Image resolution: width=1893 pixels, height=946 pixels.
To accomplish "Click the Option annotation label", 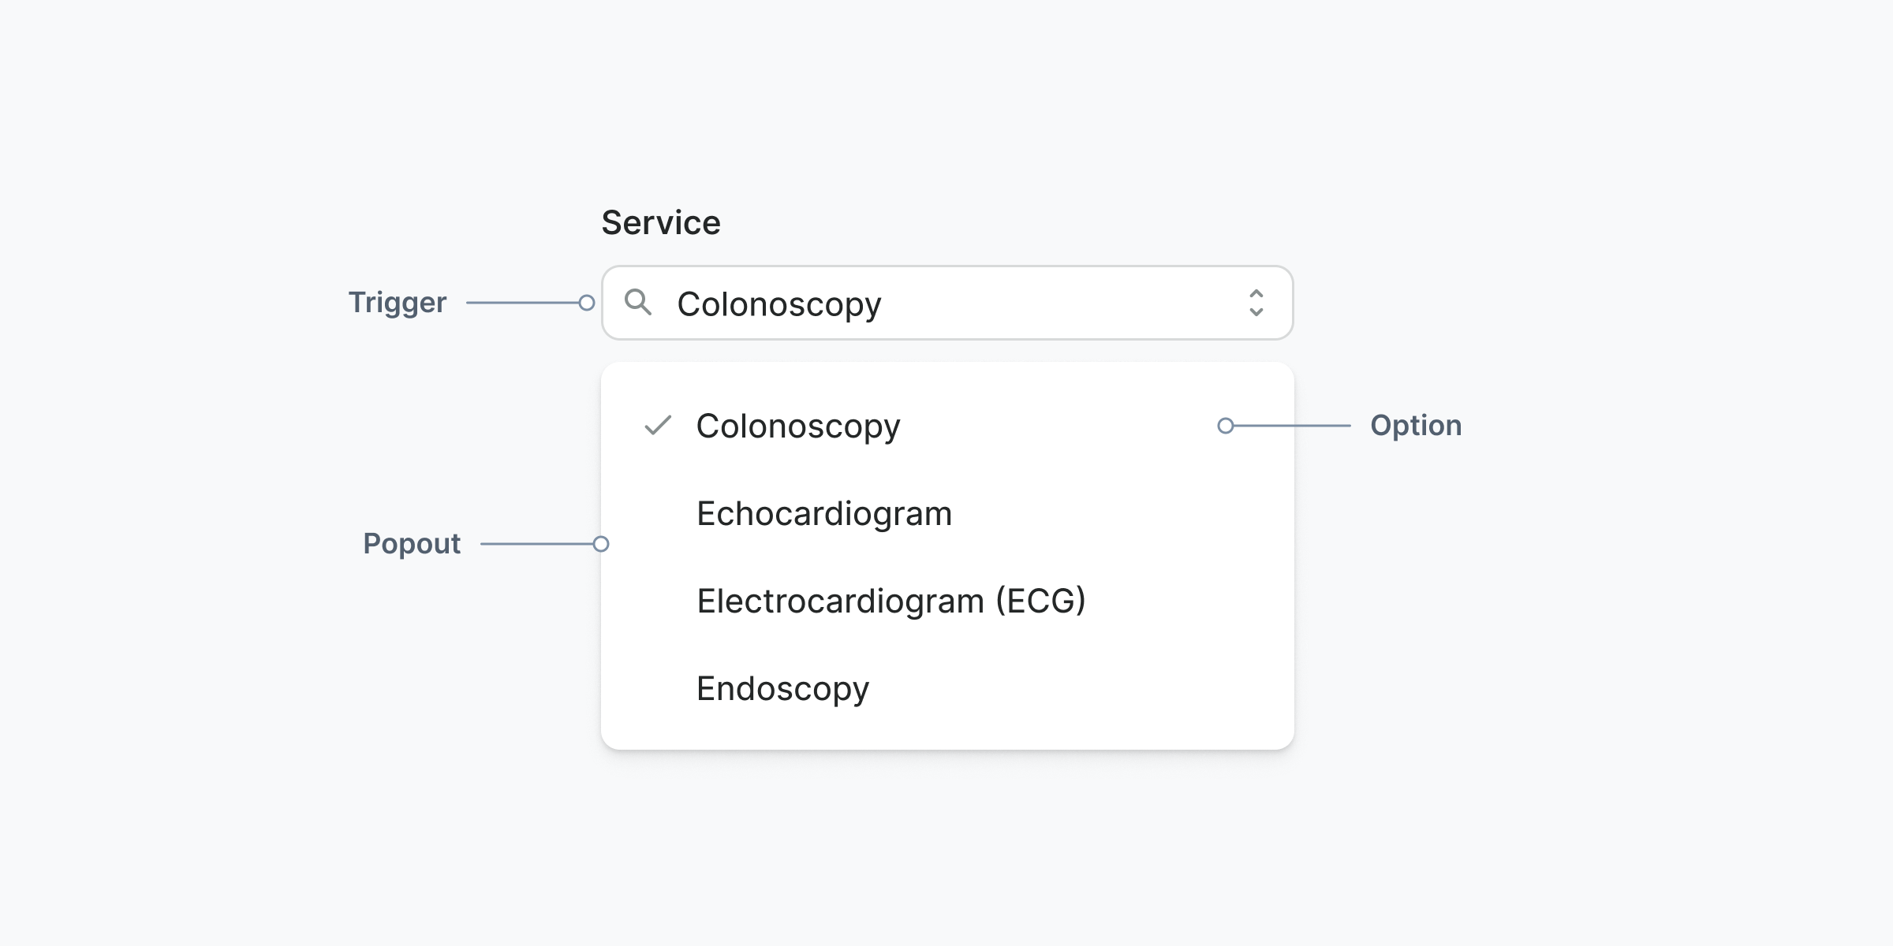I will click(x=1416, y=426).
